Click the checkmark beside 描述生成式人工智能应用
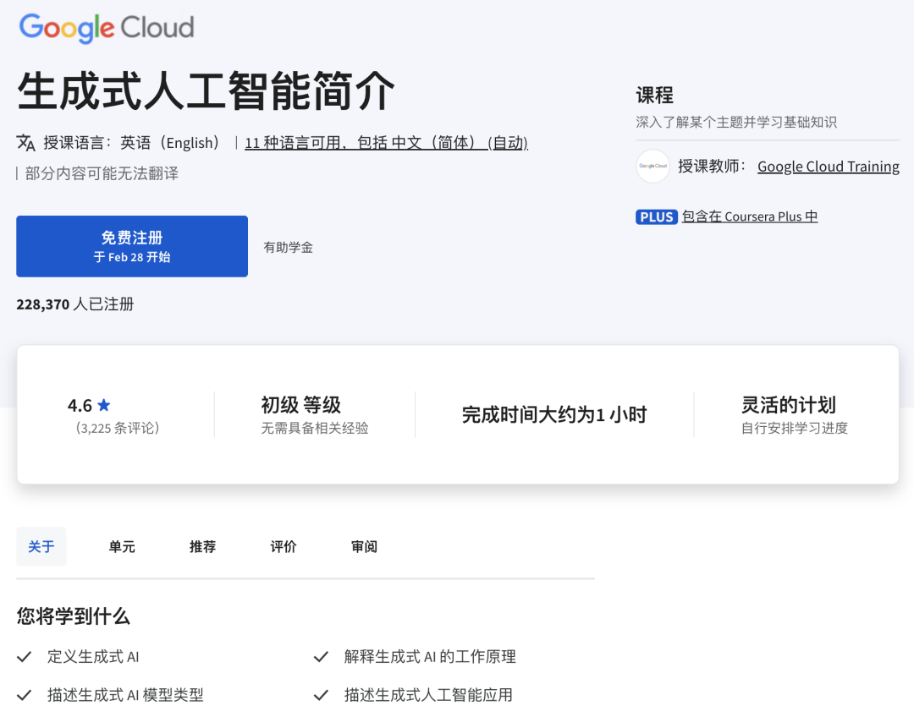The image size is (914, 706). 320,694
